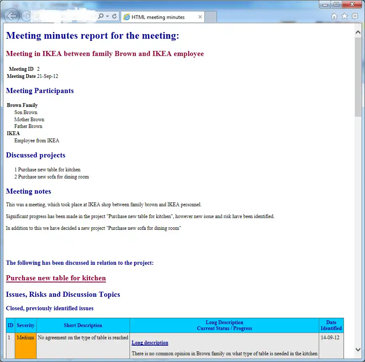Click the Meeting in IKEA subtitle
This screenshot has height=362, width=365.
click(105, 54)
